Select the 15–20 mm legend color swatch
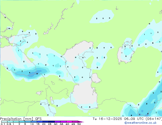Image resolution: width=162 pixels, height=125 pixels. [40, 122]
